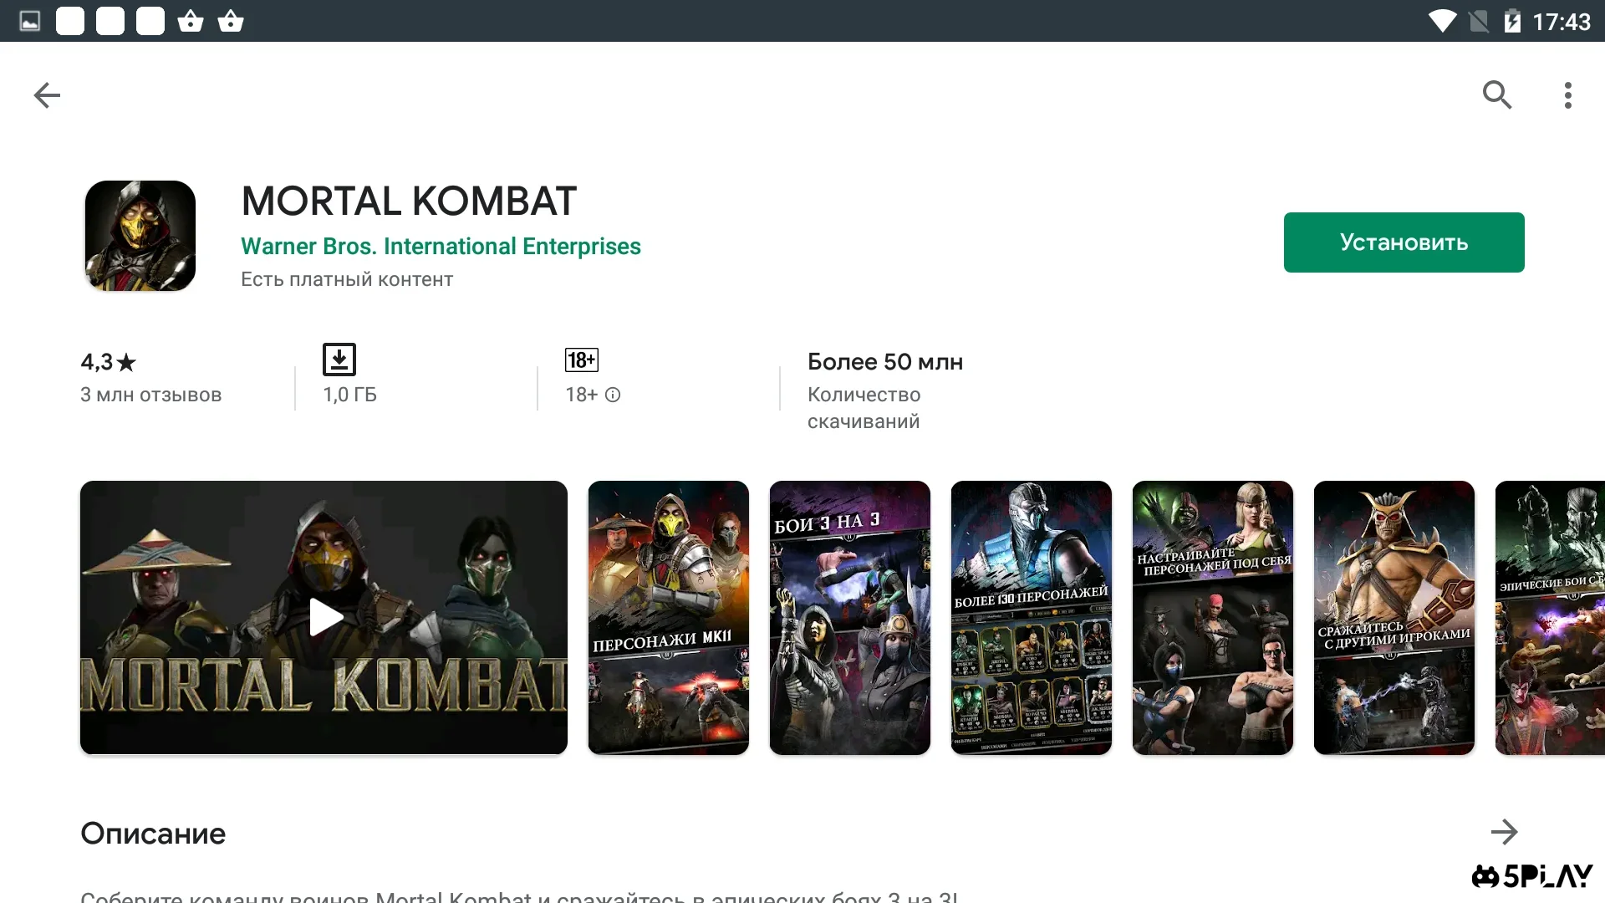Play the Mortal Kombat trailer video
This screenshot has height=903, width=1605.
(x=324, y=617)
